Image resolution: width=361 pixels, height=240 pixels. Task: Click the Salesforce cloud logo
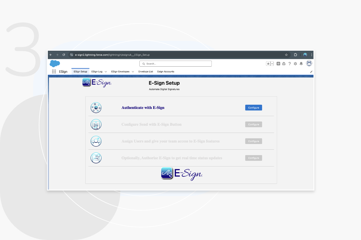click(x=55, y=63)
